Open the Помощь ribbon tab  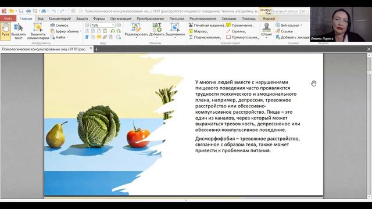coord(248,19)
